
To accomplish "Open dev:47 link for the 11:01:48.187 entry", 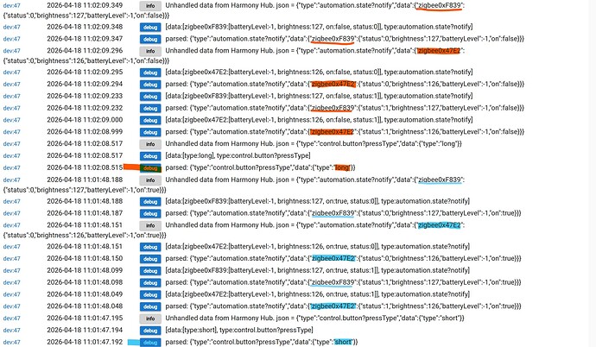I will tap(12, 213).
